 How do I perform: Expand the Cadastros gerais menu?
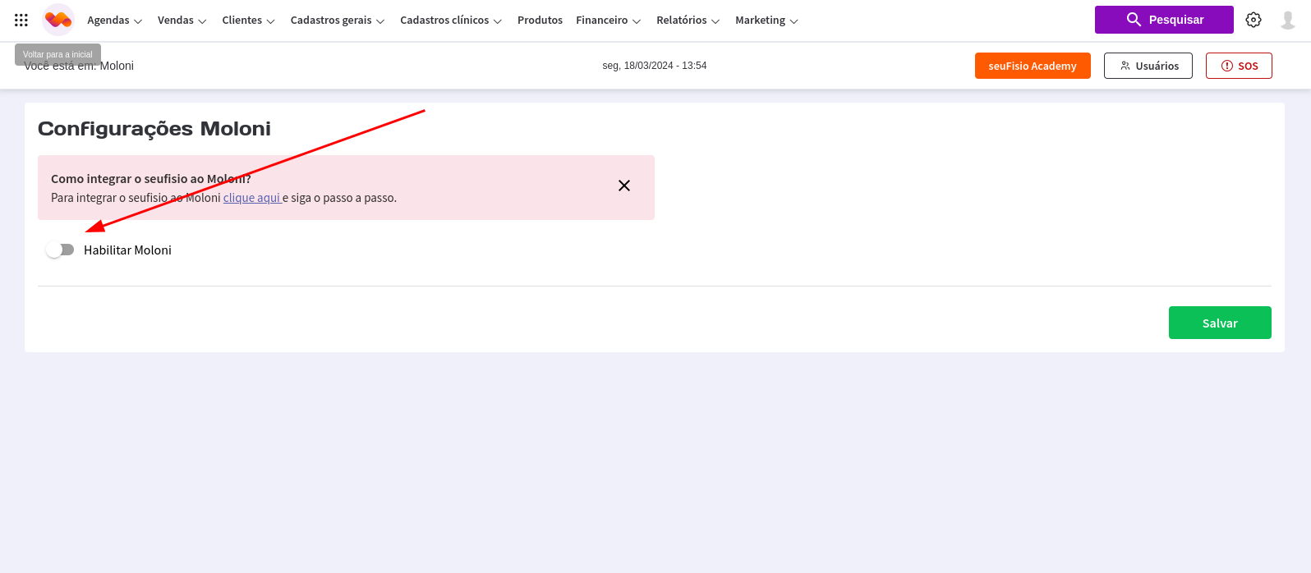(338, 20)
